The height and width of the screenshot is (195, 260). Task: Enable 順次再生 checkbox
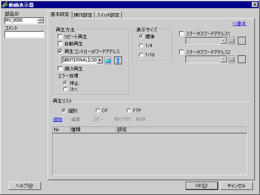point(60,69)
